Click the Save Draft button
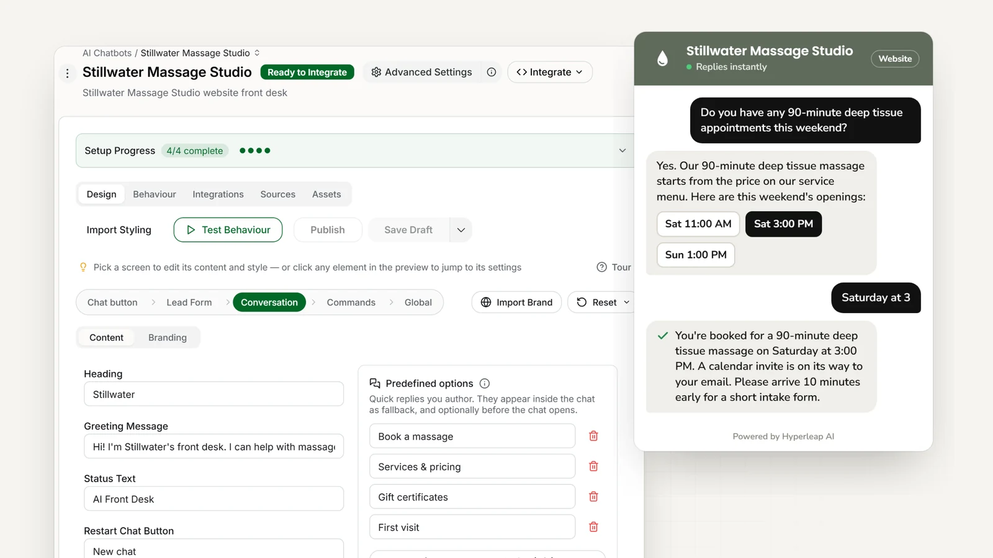 [x=408, y=230]
